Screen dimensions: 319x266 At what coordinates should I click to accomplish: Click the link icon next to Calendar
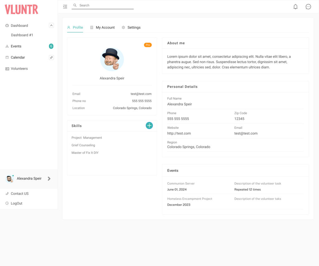click(51, 57)
